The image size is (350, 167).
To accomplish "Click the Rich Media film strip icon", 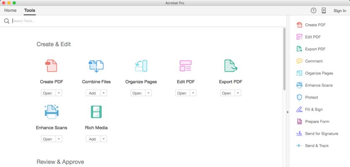I will (x=96, y=112).
